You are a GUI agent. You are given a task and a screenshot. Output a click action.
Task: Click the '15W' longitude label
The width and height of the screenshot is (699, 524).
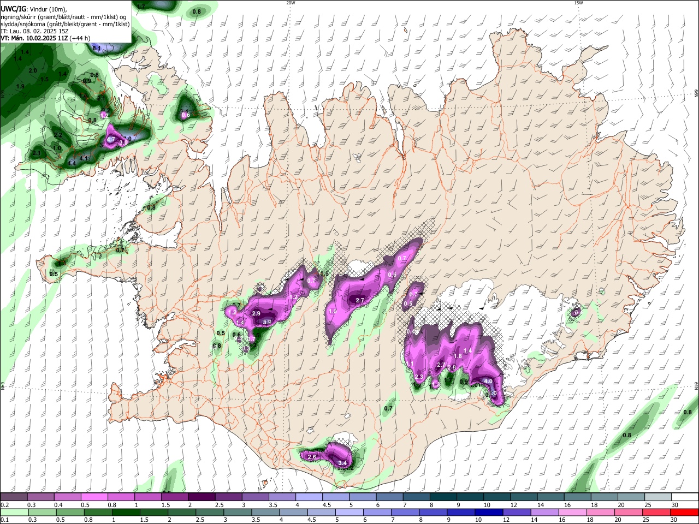click(578, 3)
